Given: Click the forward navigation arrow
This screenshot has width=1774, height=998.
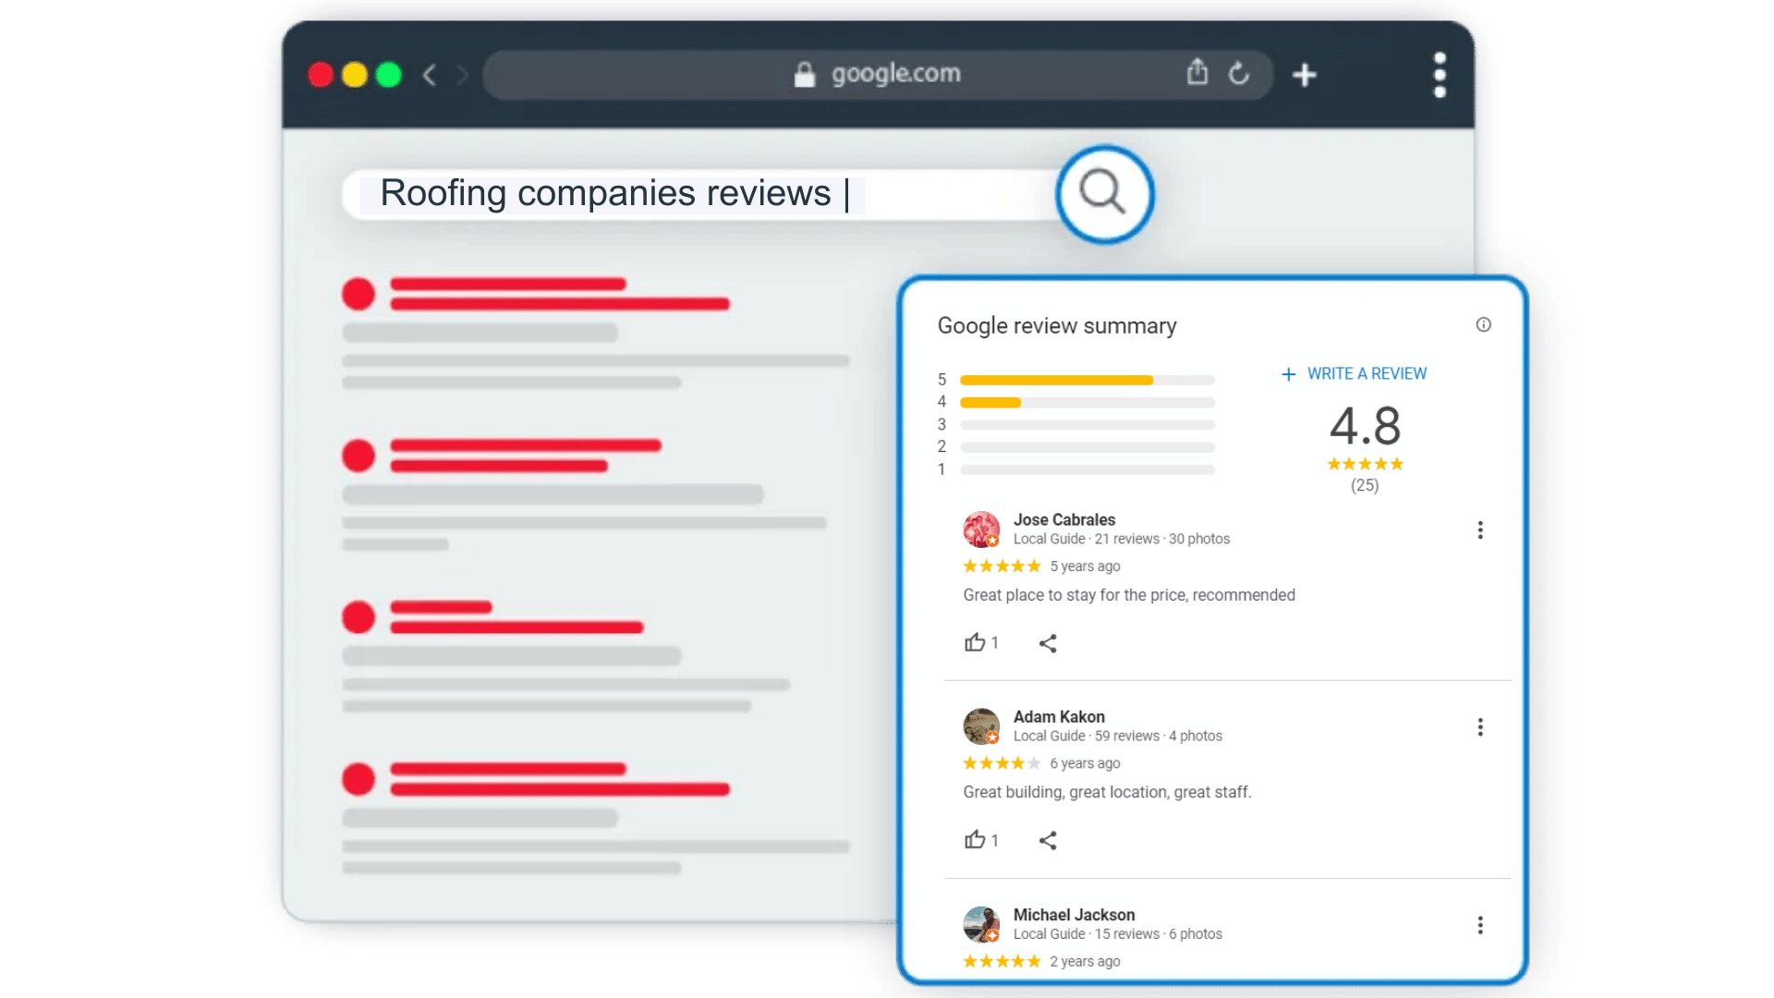Looking at the screenshot, I should click(x=462, y=75).
